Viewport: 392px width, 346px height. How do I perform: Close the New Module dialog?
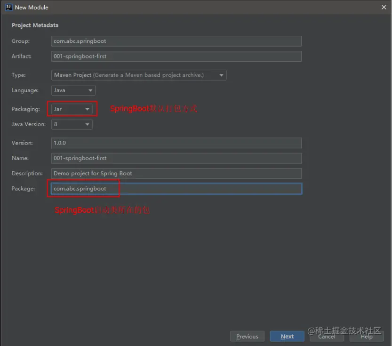tap(384, 7)
